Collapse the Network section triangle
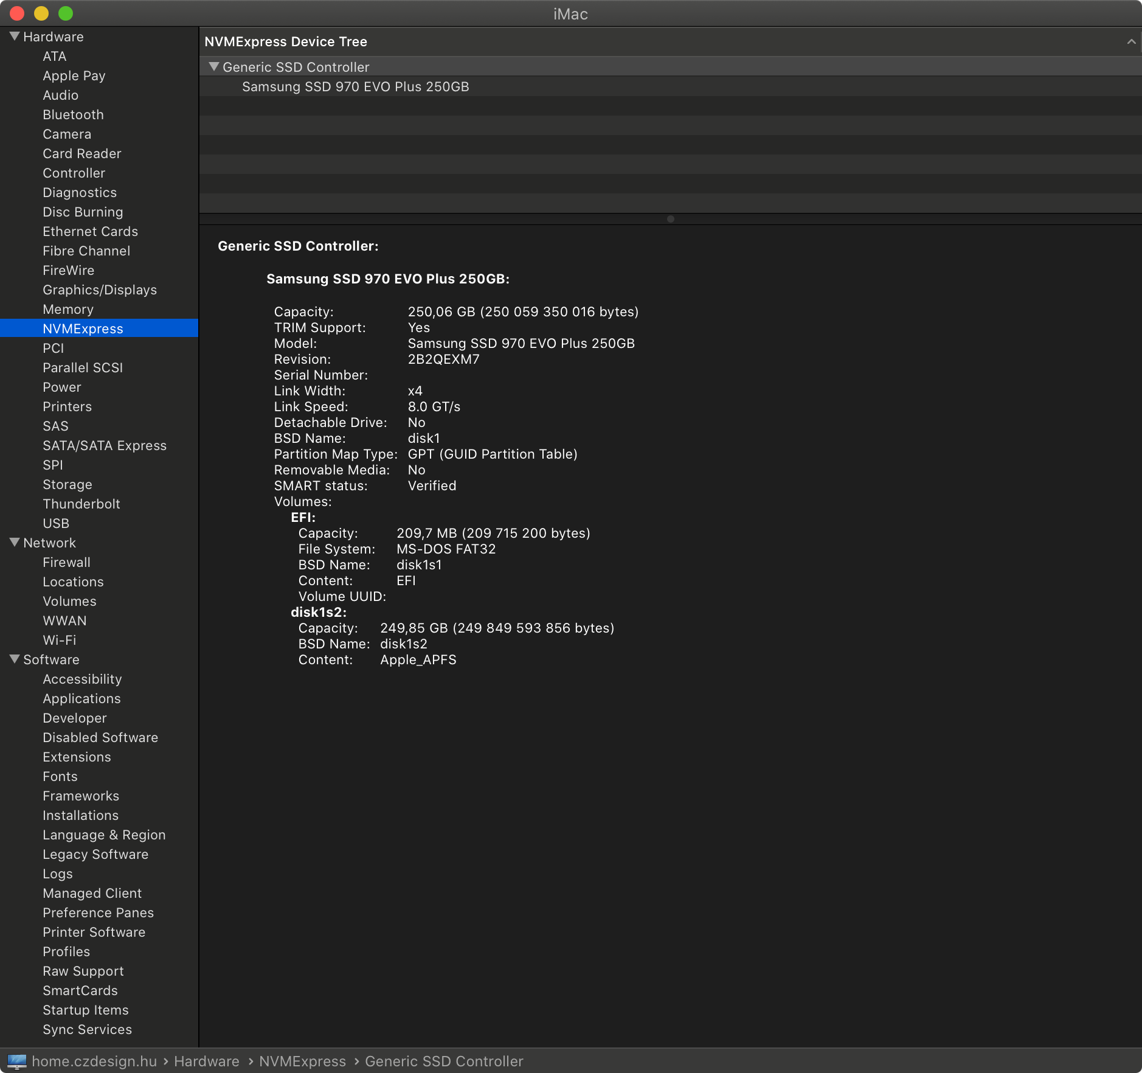The image size is (1142, 1073). (15, 543)
